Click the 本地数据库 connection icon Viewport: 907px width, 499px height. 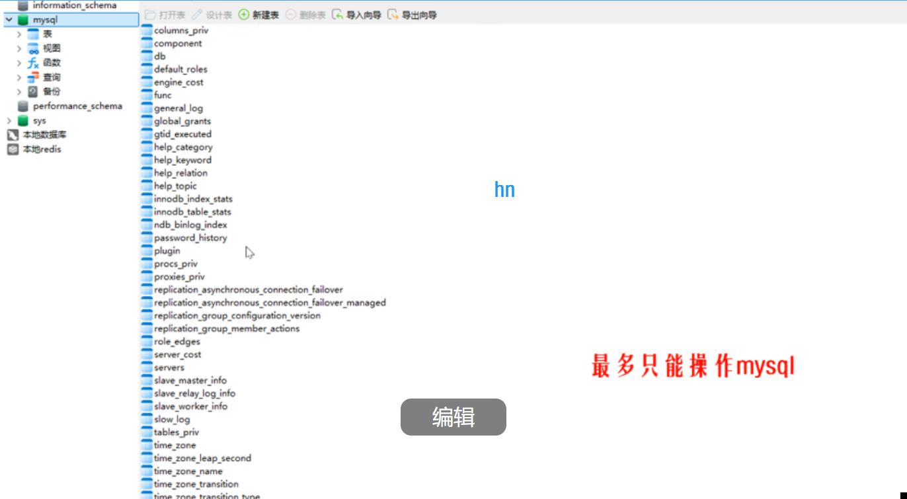pyautogui.click(x=13, y=135)
